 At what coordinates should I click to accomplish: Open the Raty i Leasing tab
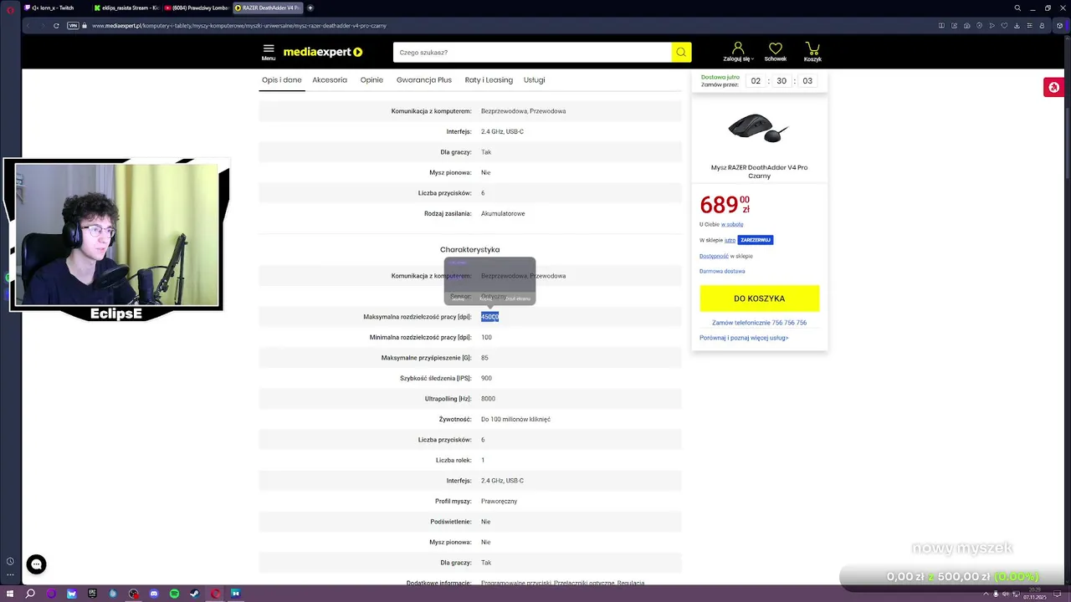(489, 80)
